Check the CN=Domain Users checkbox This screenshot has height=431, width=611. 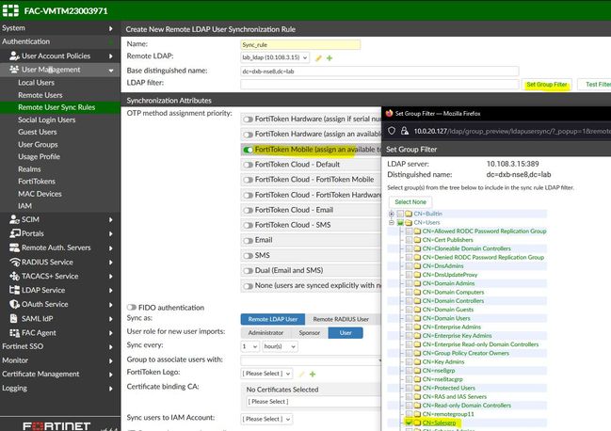409,318
